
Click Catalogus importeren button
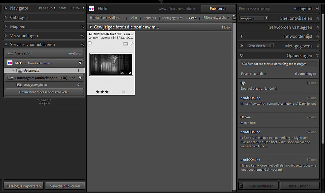[24, 186]
